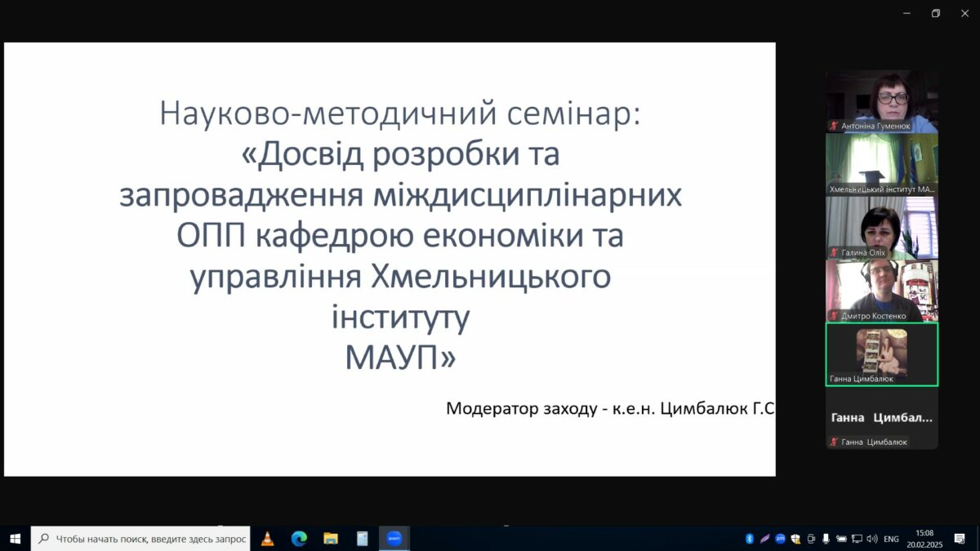Open the Windows Security shield tray icon

tap(795, 539)
